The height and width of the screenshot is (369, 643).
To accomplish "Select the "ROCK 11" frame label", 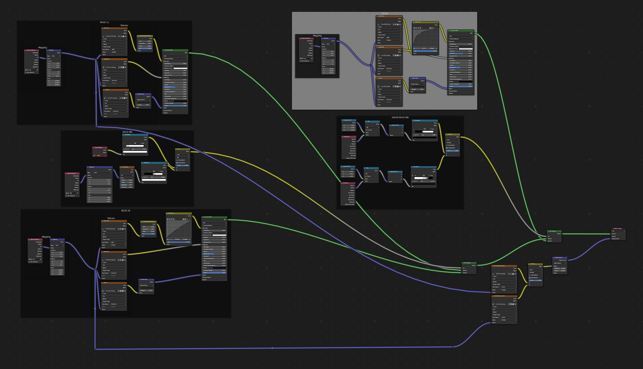I will (104, 22).
